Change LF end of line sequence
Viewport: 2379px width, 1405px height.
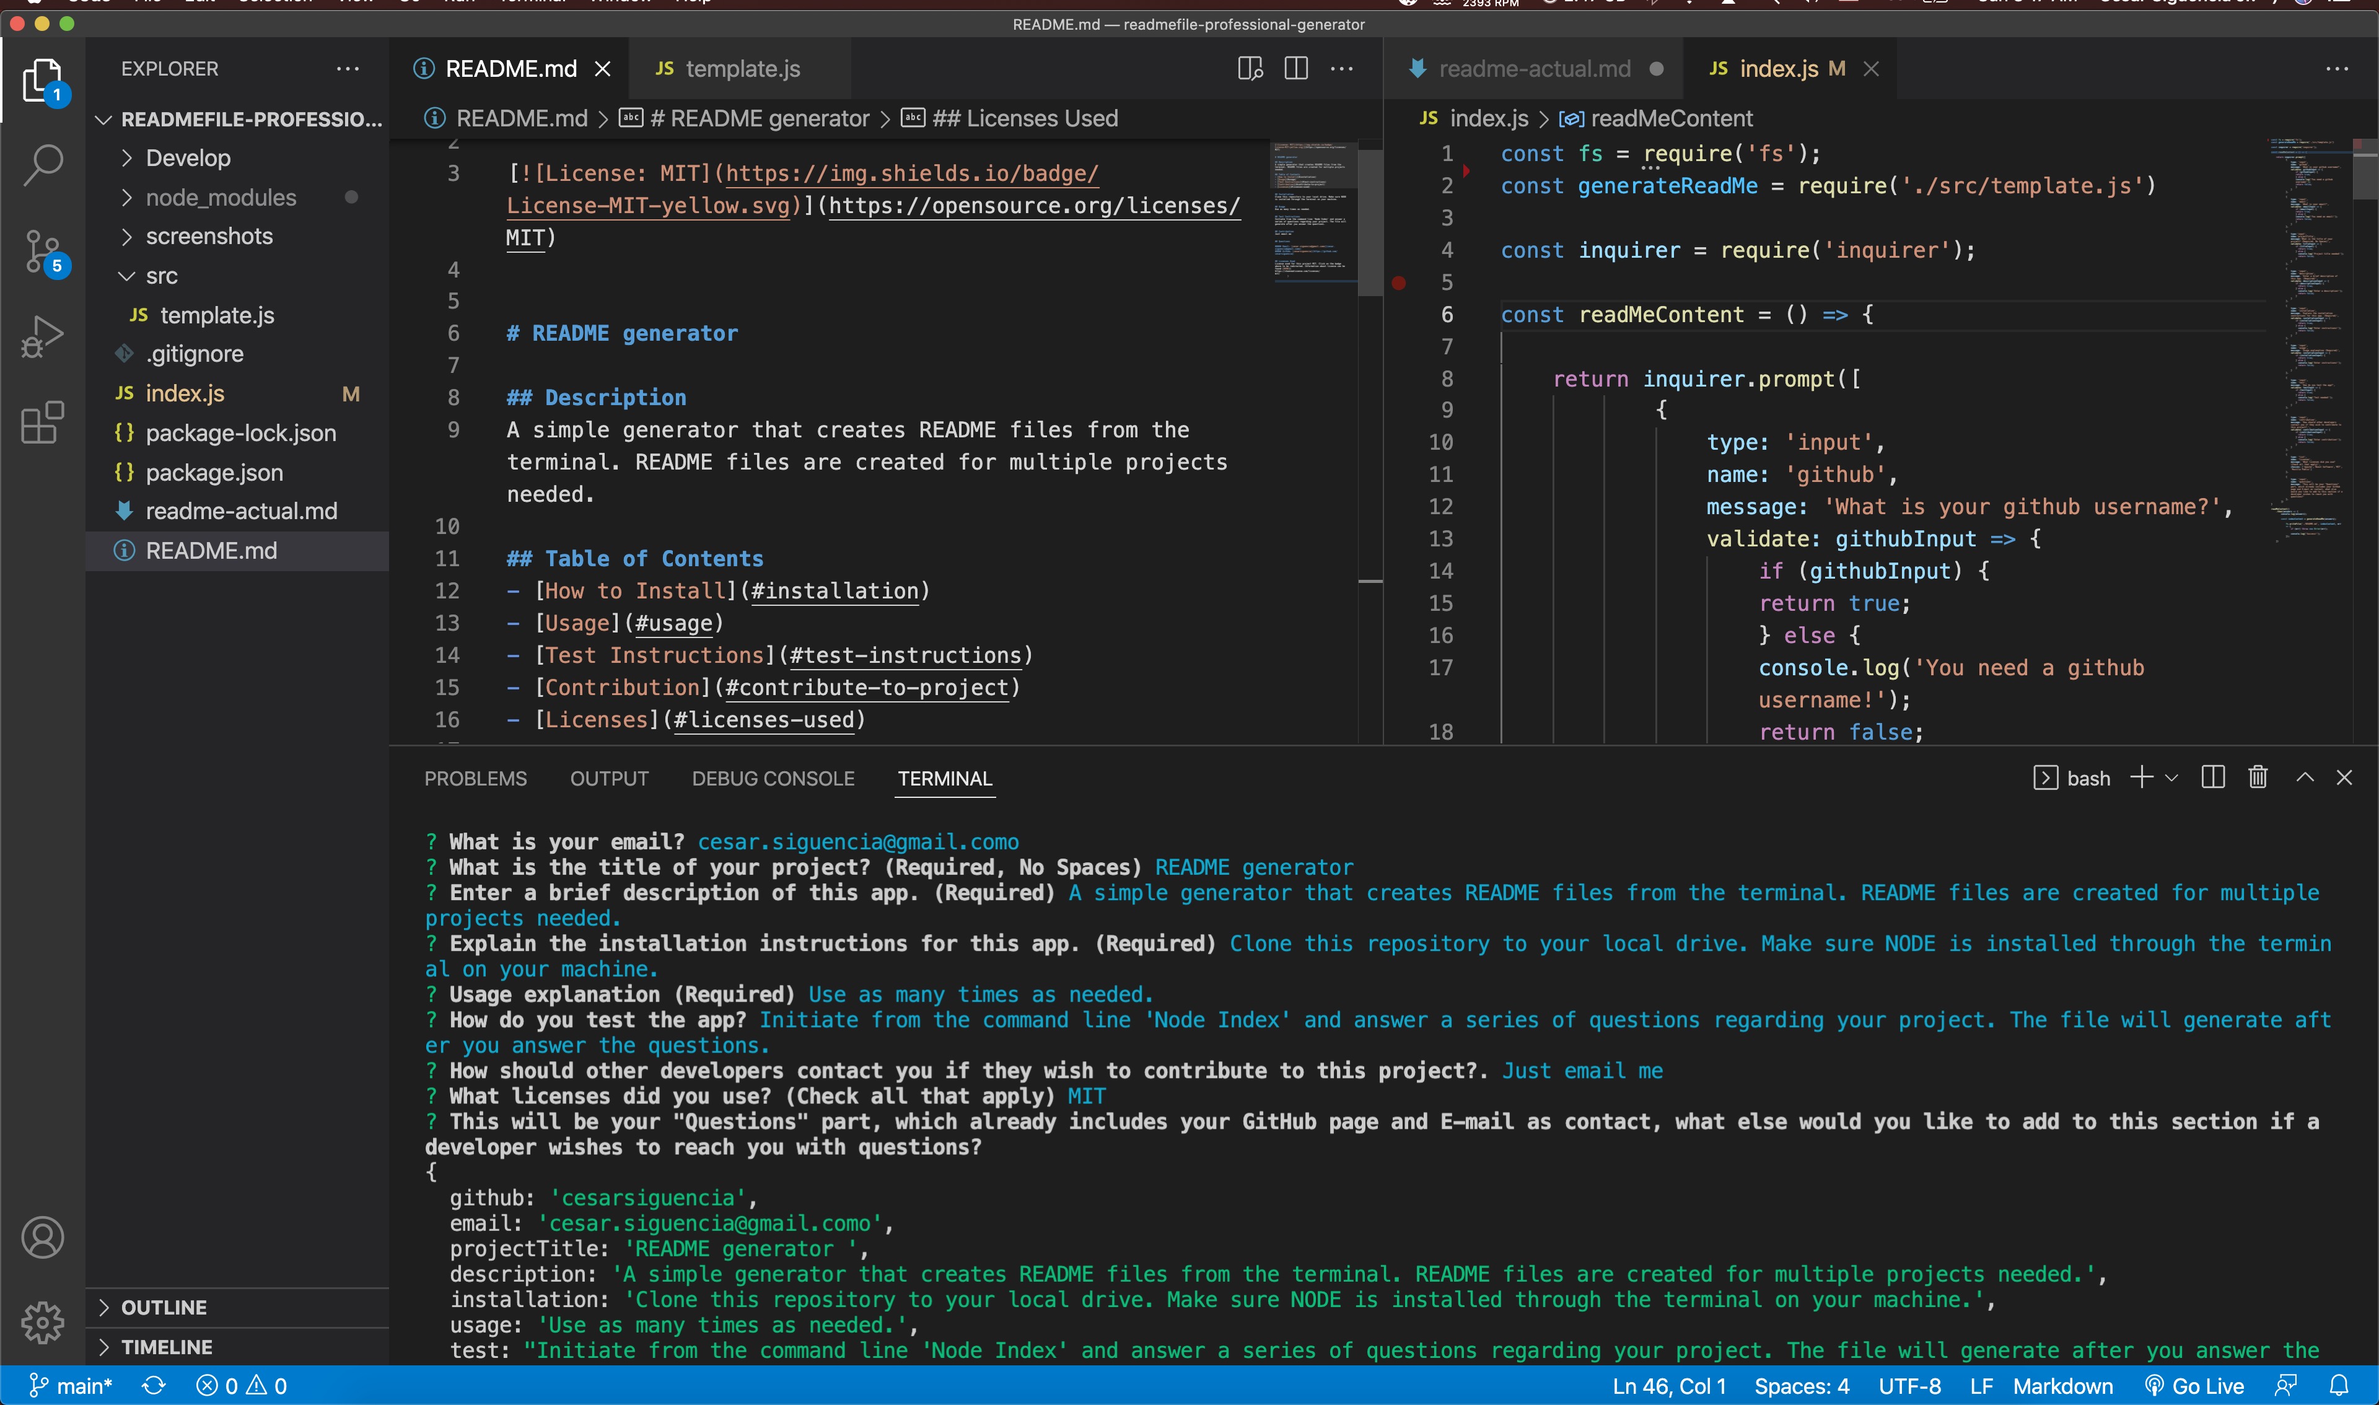pyautogui.click(x=1981, y=1386)
